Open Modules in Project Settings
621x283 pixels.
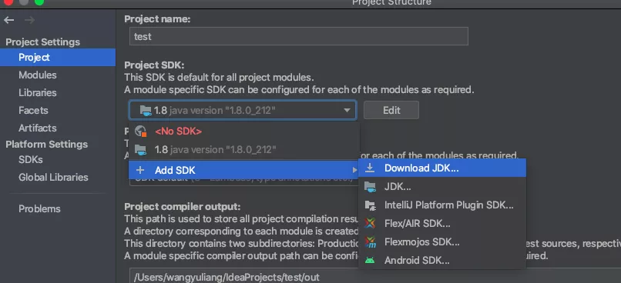[38, 75]
